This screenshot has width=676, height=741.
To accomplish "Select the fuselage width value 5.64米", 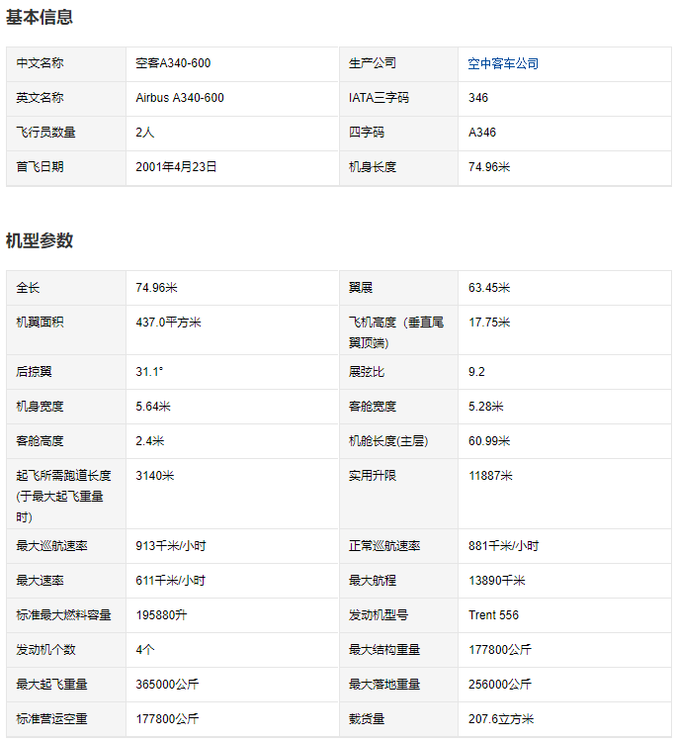I will pyautogui.click(x=153, y=407).
